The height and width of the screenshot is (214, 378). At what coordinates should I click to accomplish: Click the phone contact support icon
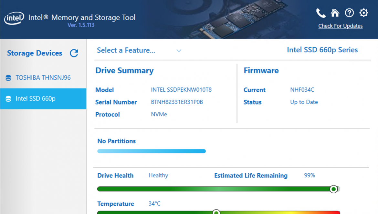click(321, 13)
